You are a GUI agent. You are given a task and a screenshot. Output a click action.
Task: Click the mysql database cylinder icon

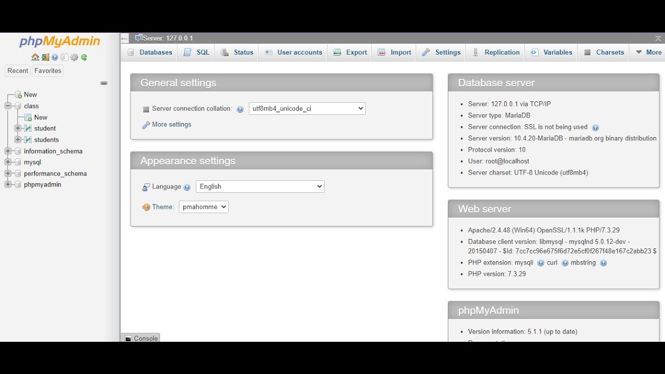click(18, 162)
